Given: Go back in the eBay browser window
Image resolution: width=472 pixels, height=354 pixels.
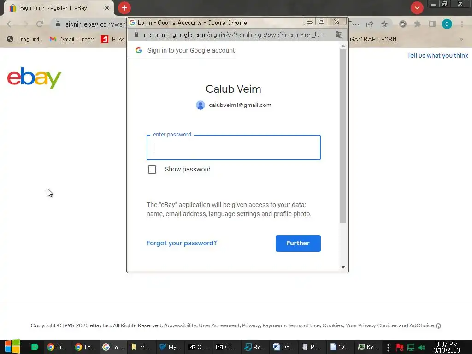Looking at the screenshot, I should (x=10, y=24).
